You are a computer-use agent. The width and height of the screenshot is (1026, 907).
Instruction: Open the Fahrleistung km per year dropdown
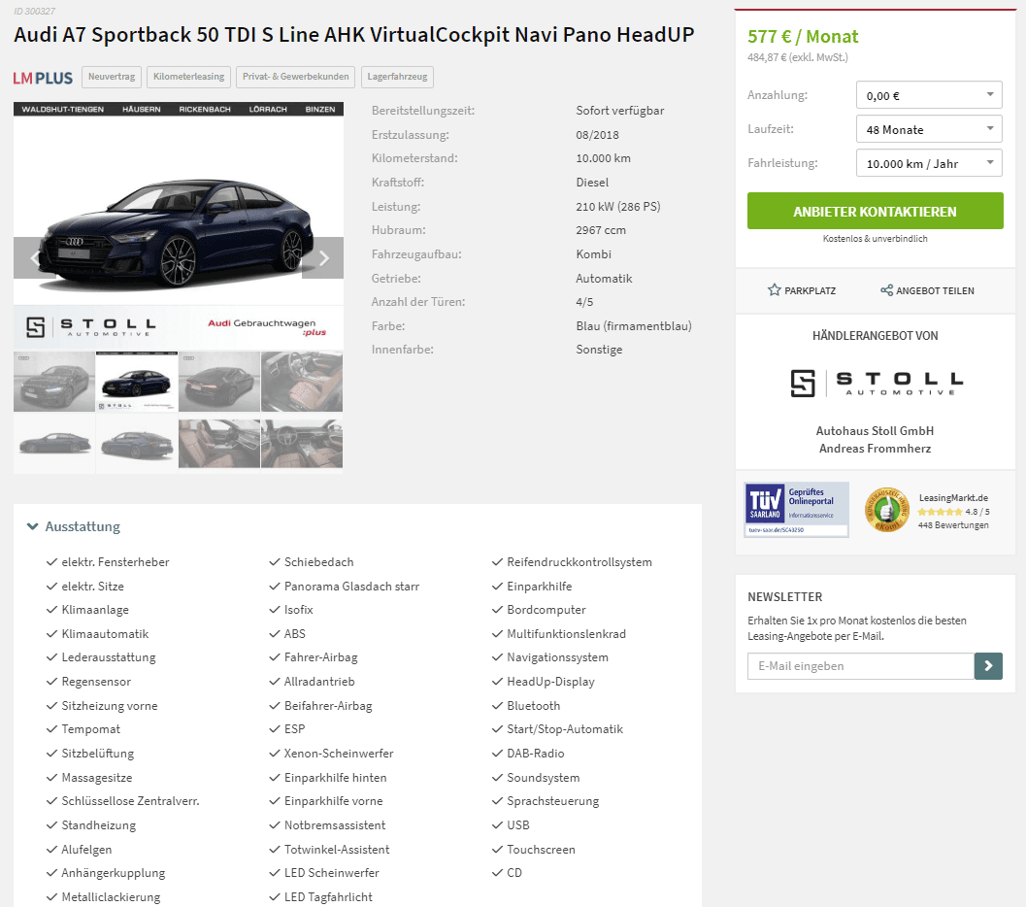click(x=929, y=163)
